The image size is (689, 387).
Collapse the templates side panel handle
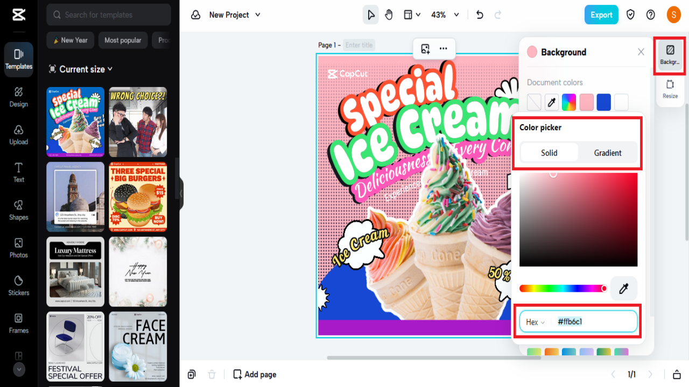coord(181,193)
